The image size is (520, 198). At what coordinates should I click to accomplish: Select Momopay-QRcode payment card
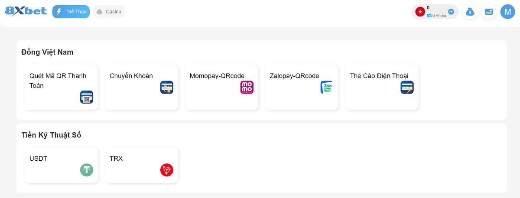(222, 87)
